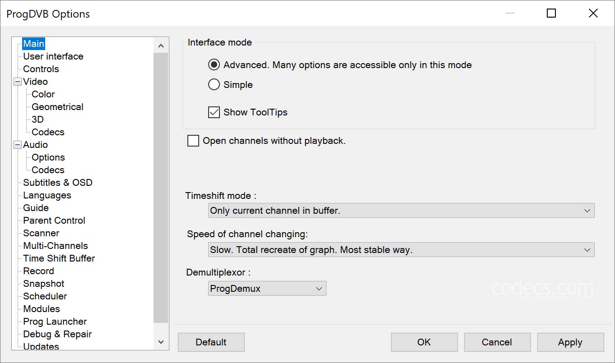Select the Audio tree node

(35, 145)
